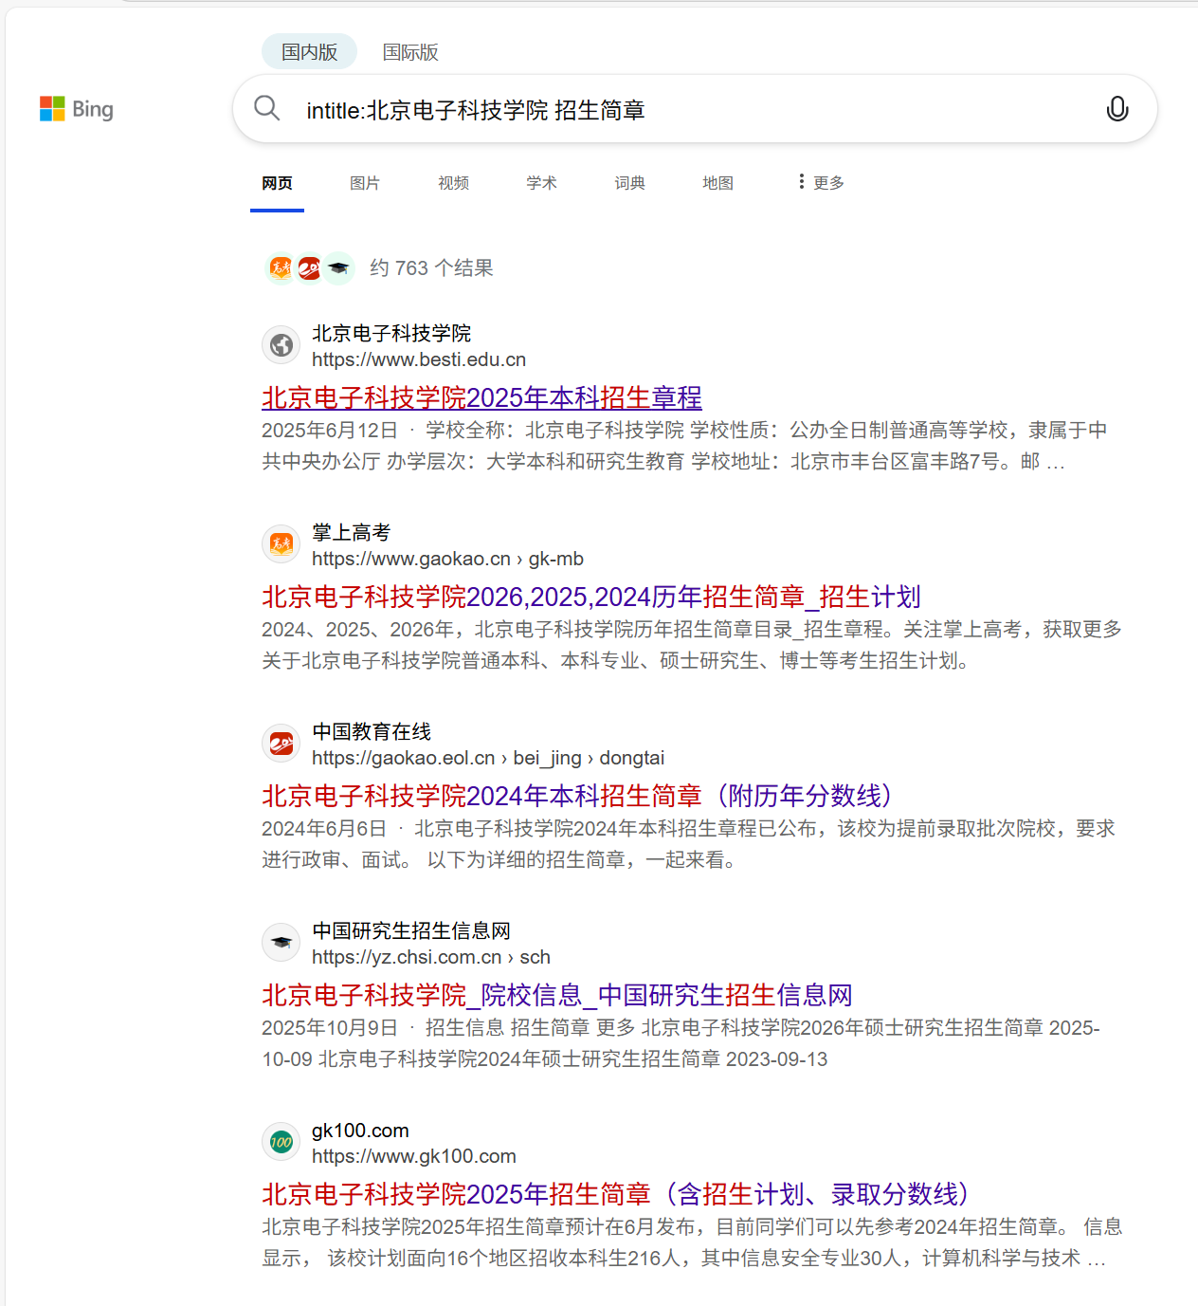Click the 北京电子科技学院 website favicon
The image size is (1198, 1306).
pyautogui.click(x=281, y=344)
